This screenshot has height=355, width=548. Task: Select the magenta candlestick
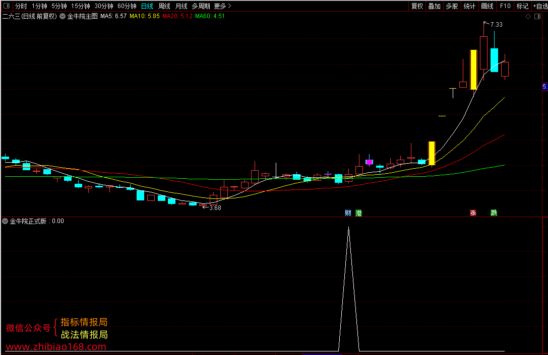coord(369,162)
